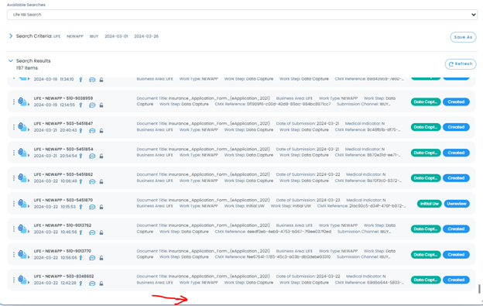Click the document attachment icon for 510-9013770
The width and height of the screenshot is (483, 306).
pos(22,254)
